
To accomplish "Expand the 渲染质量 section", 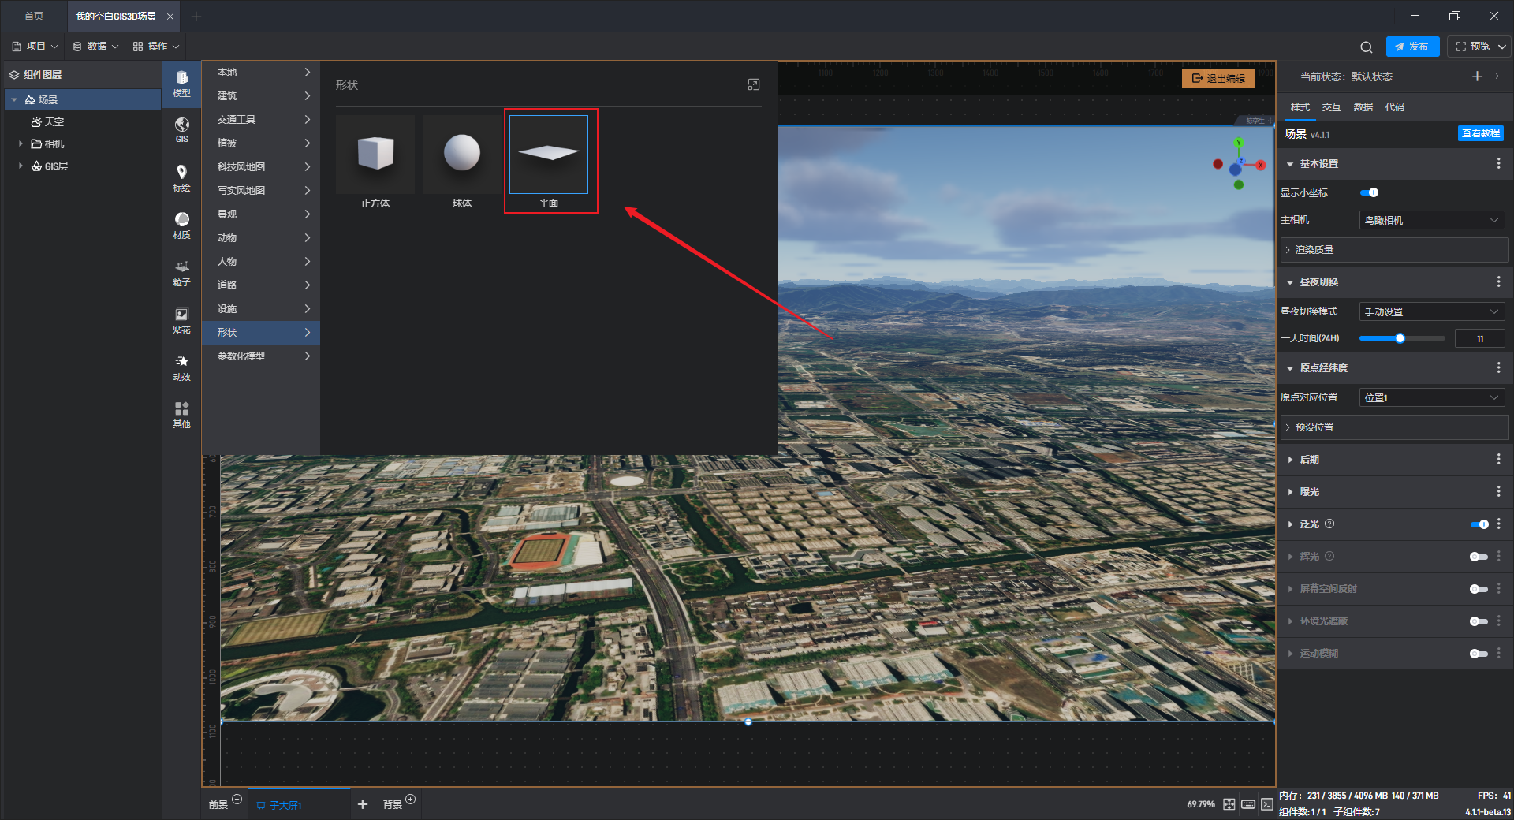I will [x=1395, y=250].
